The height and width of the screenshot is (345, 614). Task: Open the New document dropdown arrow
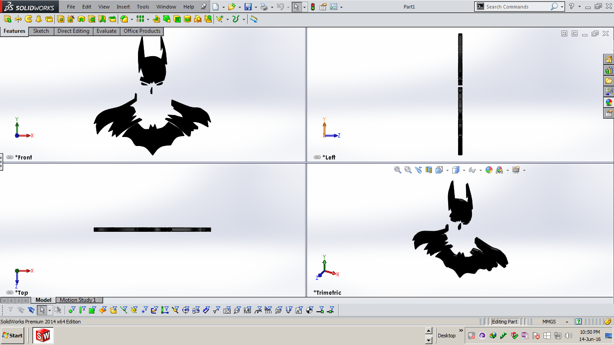pos(223,7)
